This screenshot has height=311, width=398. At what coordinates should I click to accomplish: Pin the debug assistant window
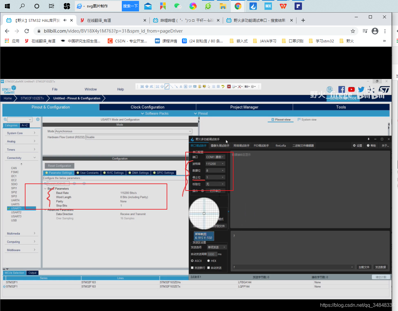[x=369, y=139]
